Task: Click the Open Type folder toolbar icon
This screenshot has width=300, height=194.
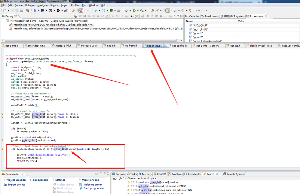Action: [x=152, y=11]
